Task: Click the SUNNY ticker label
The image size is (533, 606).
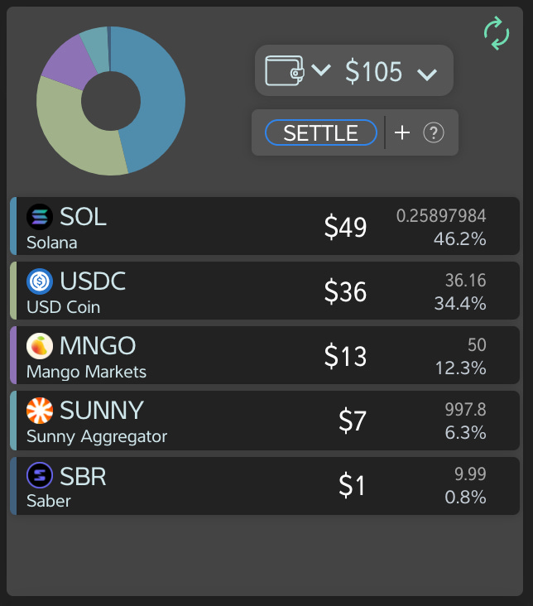Action: 102,410
